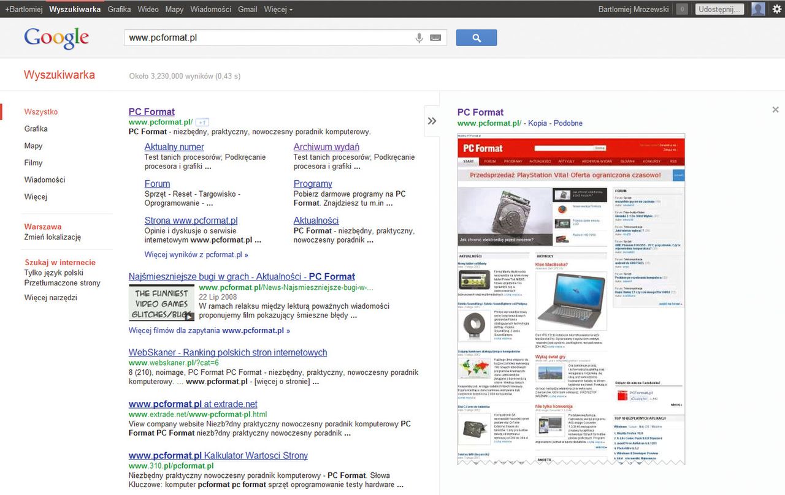Close the preview panel with the X
Screen dimensions: 785x495
point(775,110)
